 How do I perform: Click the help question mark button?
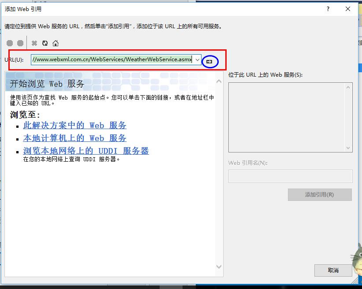coord(328,9)
